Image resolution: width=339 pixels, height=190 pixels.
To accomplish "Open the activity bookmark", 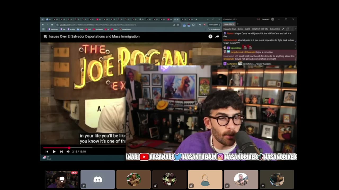I will [x=71, y=29].
